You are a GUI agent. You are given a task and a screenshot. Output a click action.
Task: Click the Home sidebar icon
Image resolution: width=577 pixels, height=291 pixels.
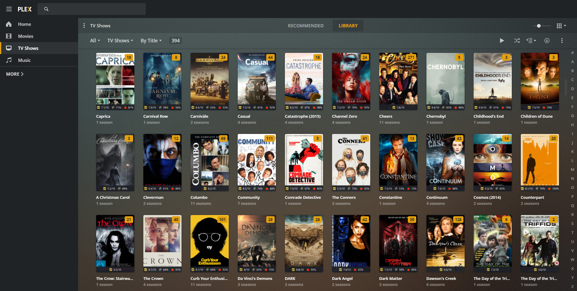[x=9, y=24]
